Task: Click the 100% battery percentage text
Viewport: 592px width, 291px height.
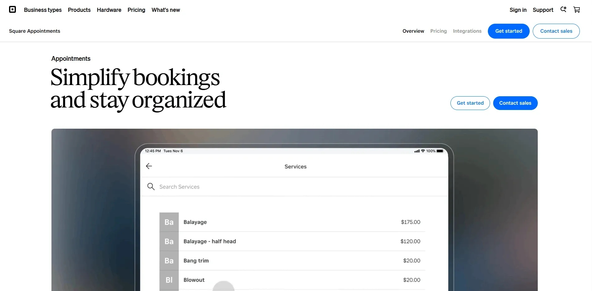Action: click(x=431, y=151)
